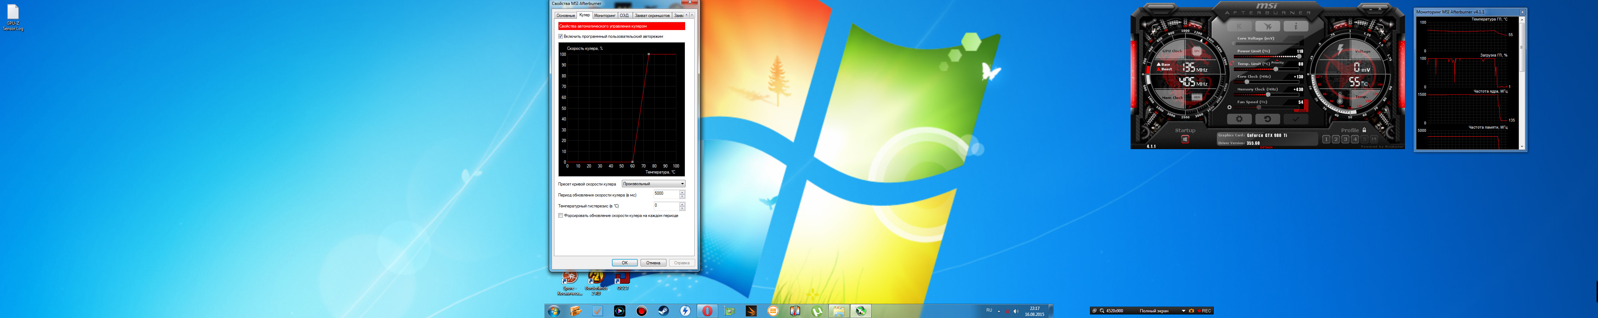Select profile slot 5 in Afterburner

click(1365, 140)
